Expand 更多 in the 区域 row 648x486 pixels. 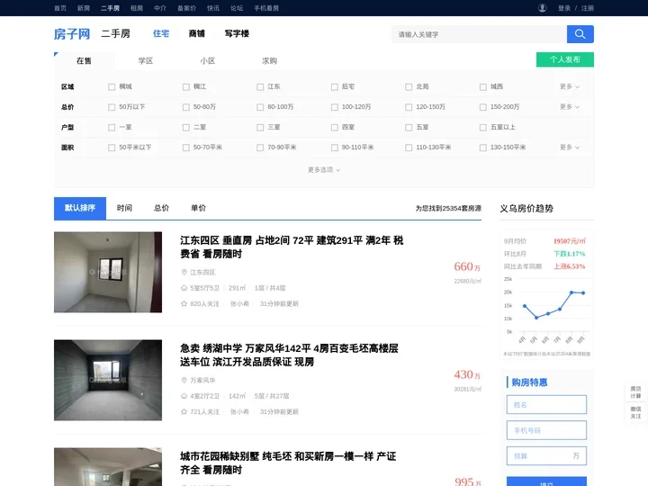[570, 86]
